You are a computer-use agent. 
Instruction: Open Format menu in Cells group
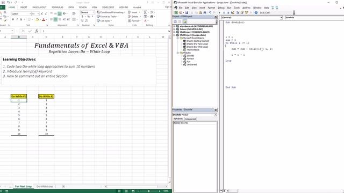pos(134,21)
